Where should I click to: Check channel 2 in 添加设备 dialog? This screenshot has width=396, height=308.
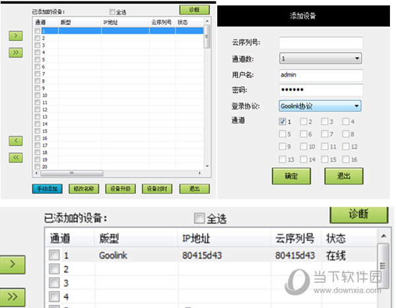[304, 121]
